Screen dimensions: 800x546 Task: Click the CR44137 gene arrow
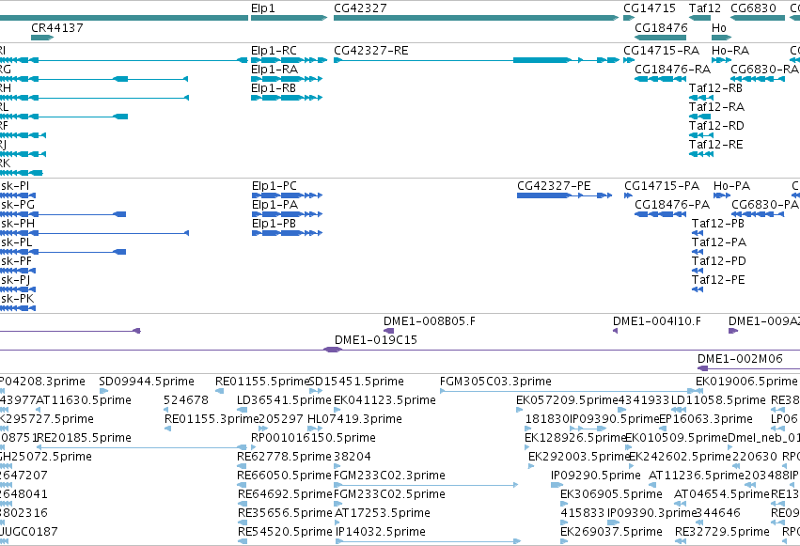pos(42,38)
